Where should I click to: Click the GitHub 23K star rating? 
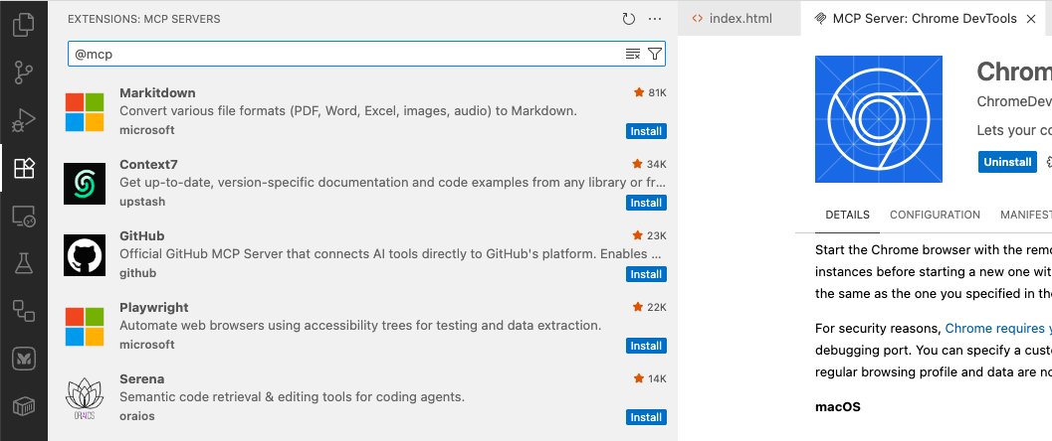(x=650, y=236)
